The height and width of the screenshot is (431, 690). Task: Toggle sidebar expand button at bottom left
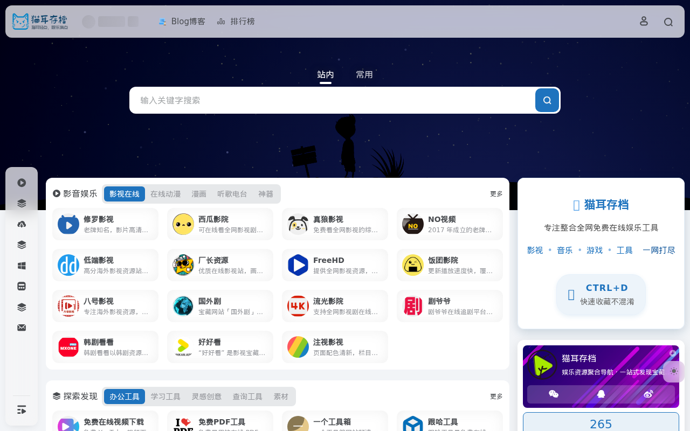(x=22, y=410)
